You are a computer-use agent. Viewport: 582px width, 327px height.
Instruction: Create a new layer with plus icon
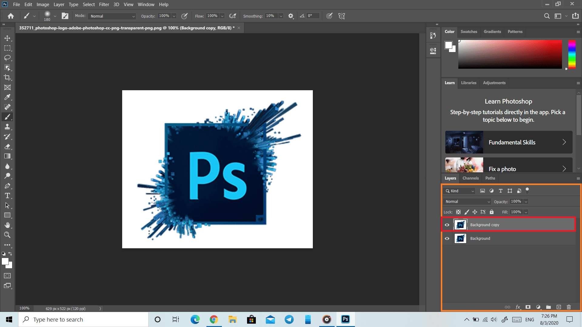coord(559,307)
